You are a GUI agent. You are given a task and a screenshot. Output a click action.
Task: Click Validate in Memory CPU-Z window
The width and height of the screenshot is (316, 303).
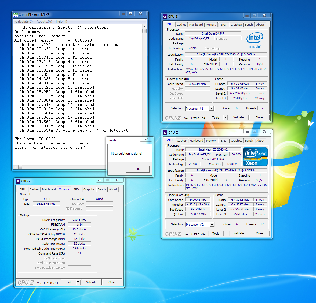(x=91, y=282)
